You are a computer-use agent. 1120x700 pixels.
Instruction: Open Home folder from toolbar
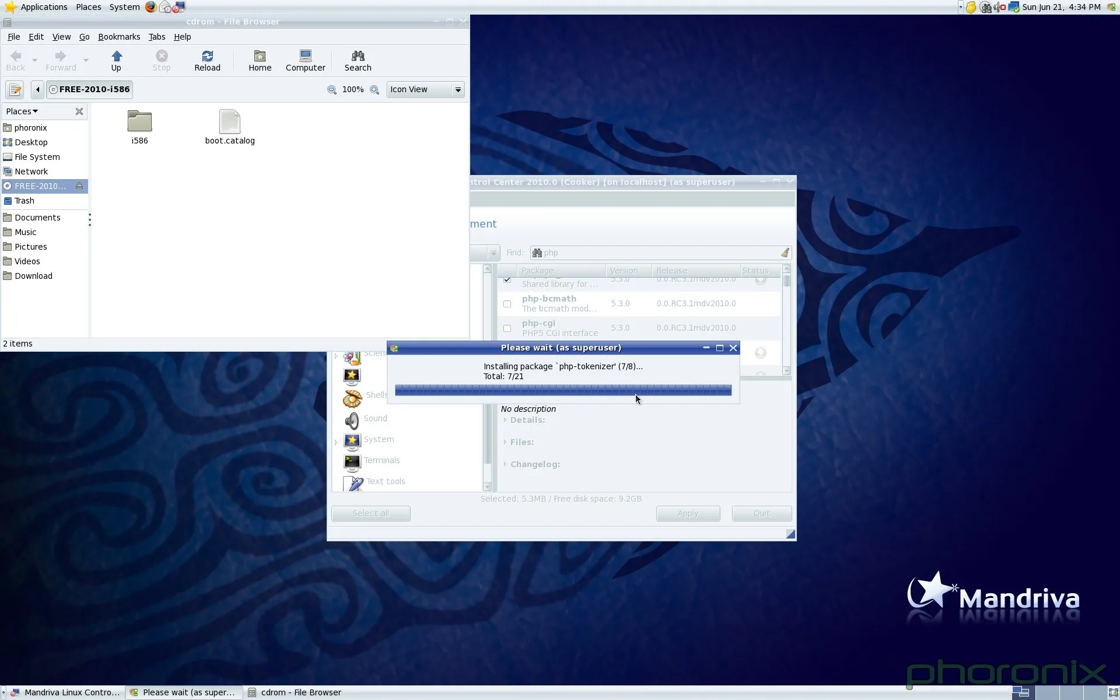(x=260, y=61)
